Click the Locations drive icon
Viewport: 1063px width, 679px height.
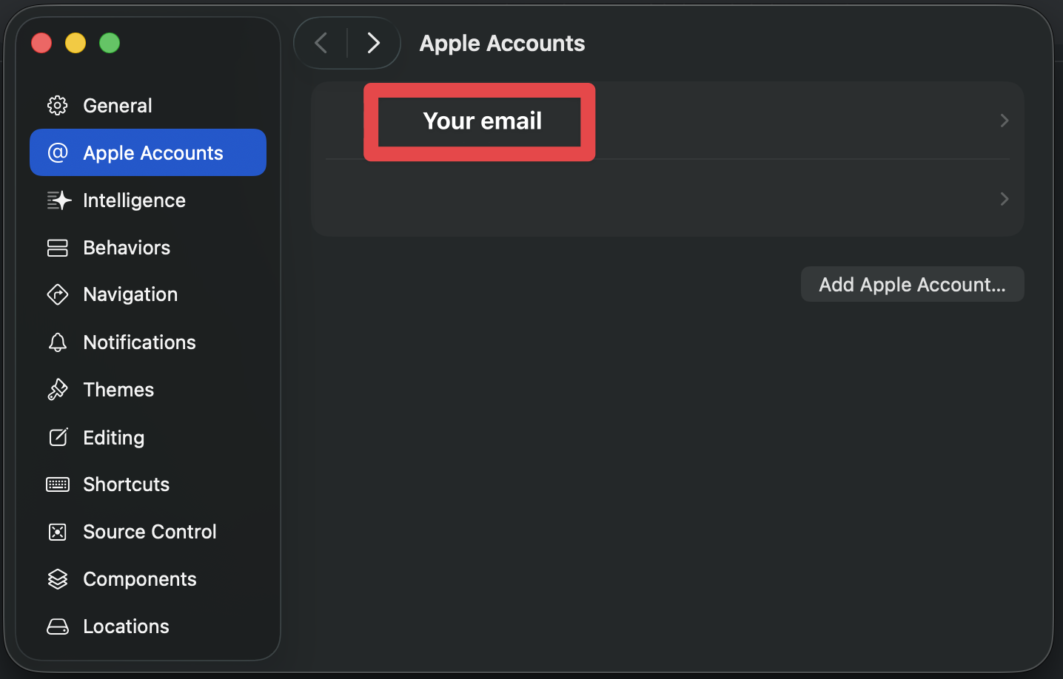[57, 626]
